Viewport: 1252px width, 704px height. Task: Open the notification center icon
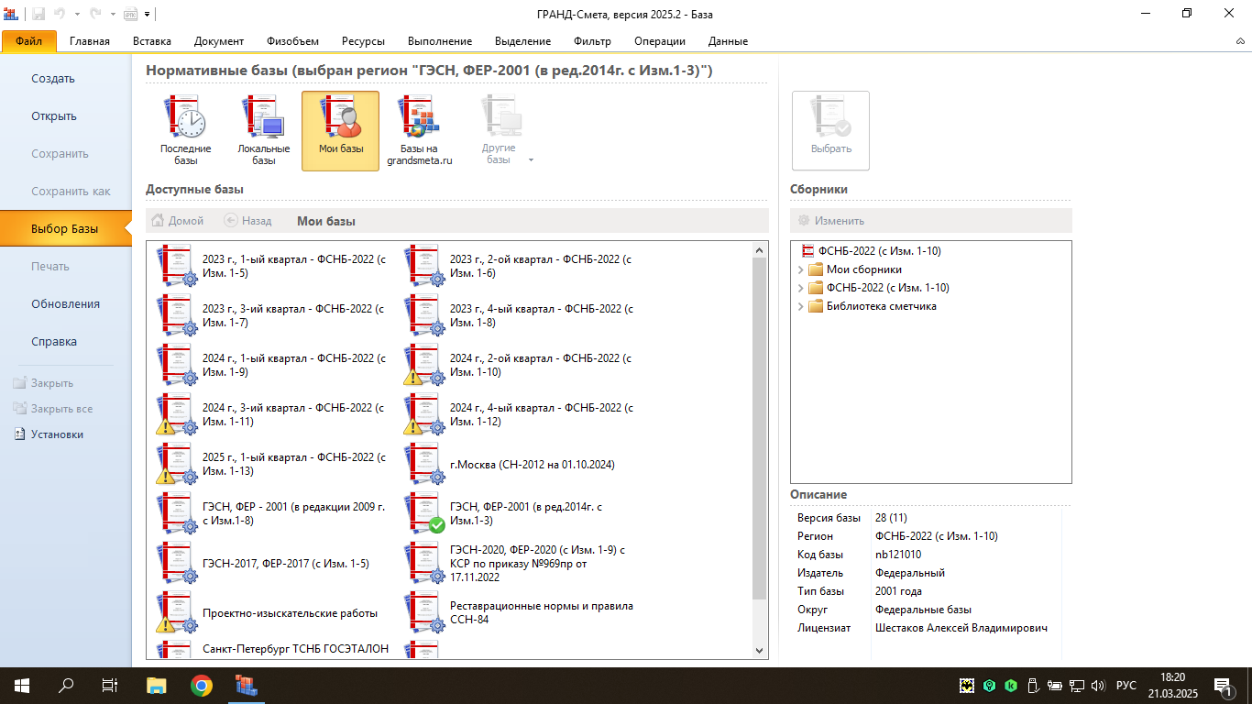[1223, 686]
